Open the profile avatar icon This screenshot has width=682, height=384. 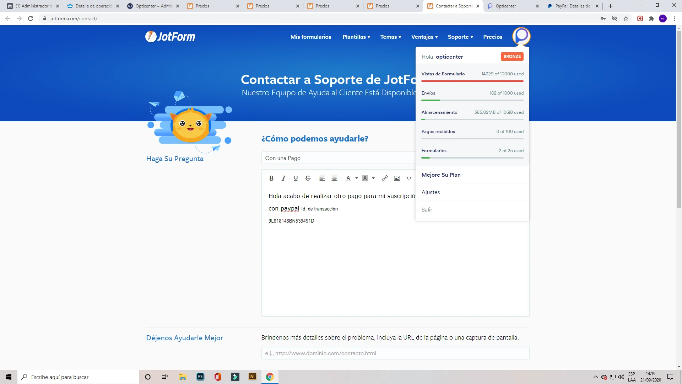521,36
